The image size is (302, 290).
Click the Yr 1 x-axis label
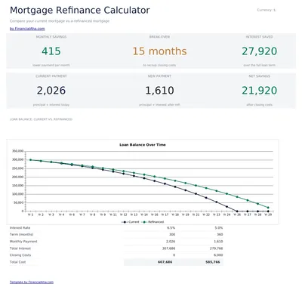30,214
